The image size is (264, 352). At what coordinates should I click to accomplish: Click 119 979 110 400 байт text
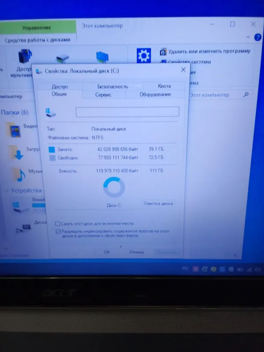click(117, 171)
